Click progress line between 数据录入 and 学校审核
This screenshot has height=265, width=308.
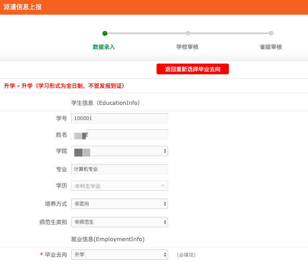[146, 33]
